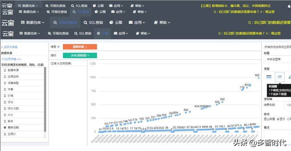Screen dimensions: 291x151
Task: Click the large 数据仓库 grid icon beside highlighted 可视化查询
Action: click(23, 23)
